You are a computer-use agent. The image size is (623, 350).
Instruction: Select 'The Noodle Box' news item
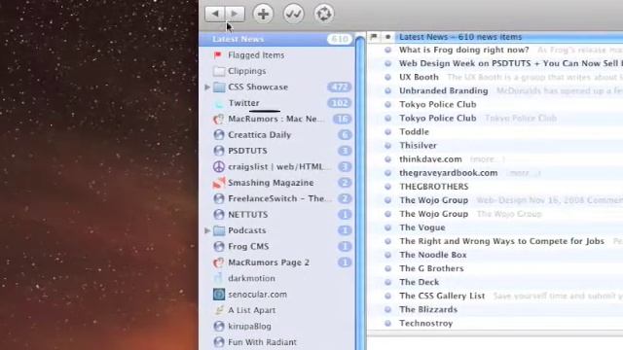pyautogui.click(x=433, y=255)
